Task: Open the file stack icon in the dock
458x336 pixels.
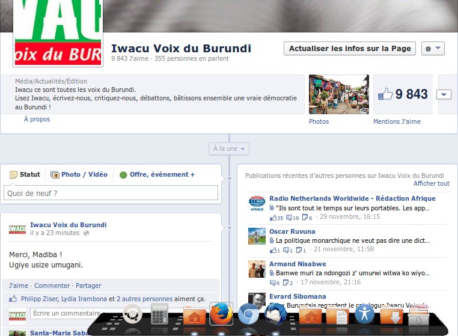Action: pos(418,315)
